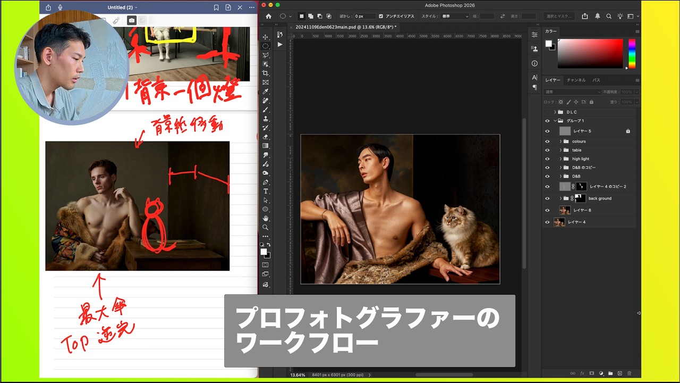This screenshot has width=680, height=383.
Task: Hide the レイヤー 8 layer
Action: (x=547, y=210)
